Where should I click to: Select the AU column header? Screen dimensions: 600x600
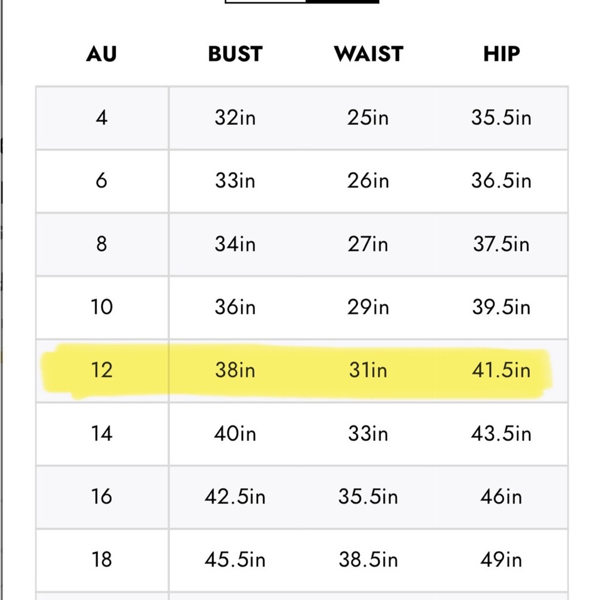point(101,54)
